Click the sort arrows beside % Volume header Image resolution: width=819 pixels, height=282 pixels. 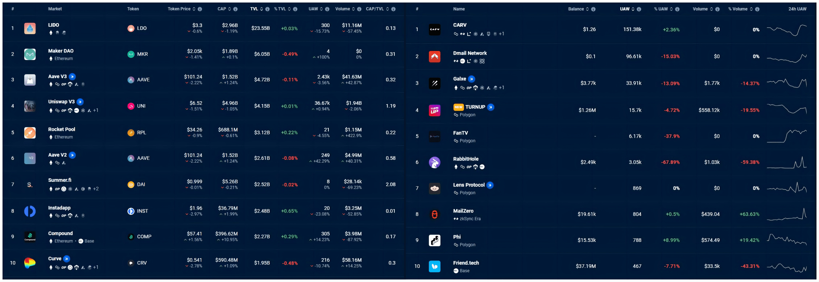tap(751, 9)
